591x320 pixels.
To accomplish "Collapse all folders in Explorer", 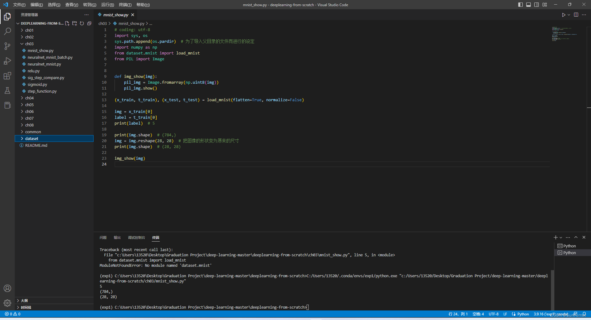I will click(x=89, y=23).
